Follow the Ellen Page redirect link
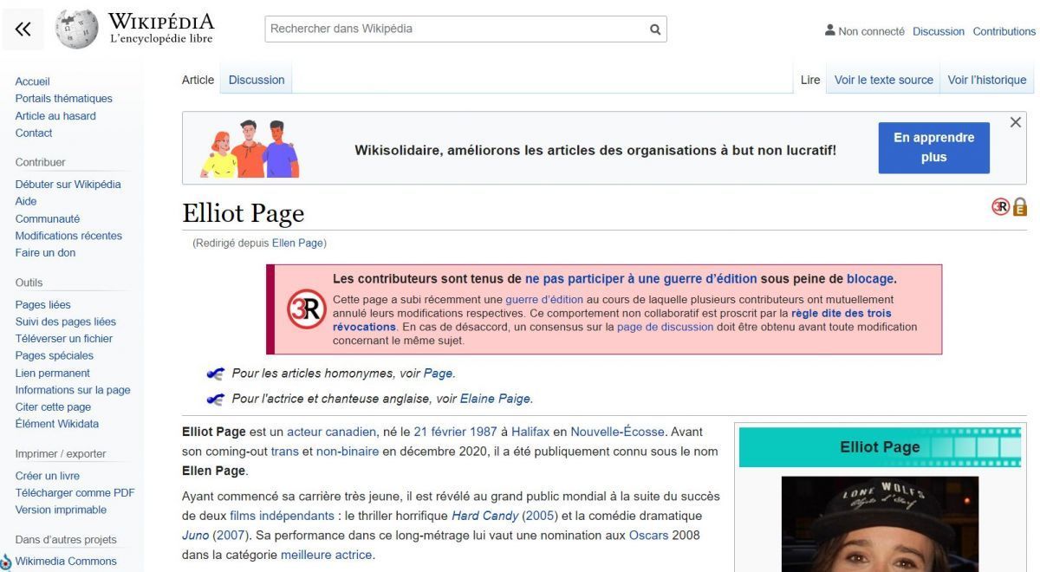This screenshot has height=572, width=1040. pos(297,244)
